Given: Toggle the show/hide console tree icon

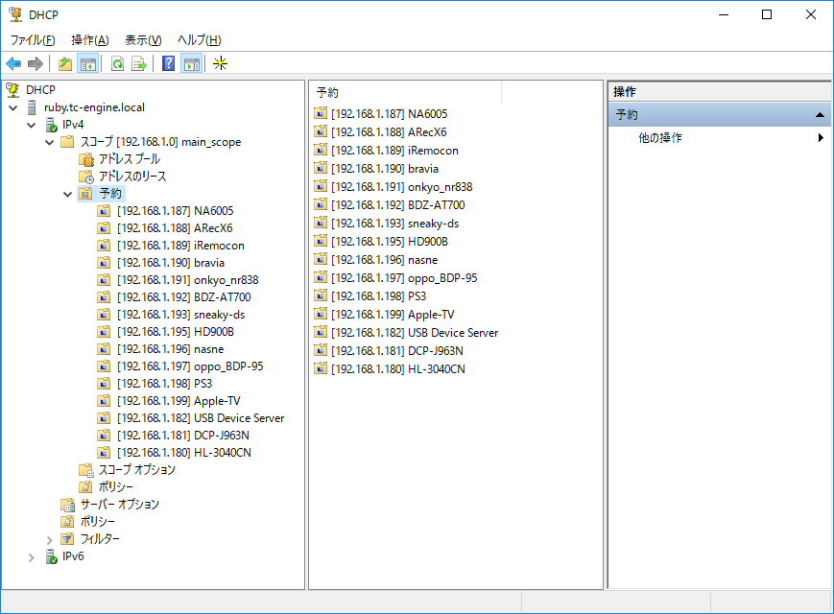Looking at the screenshot, I should (x=87, y=63).
